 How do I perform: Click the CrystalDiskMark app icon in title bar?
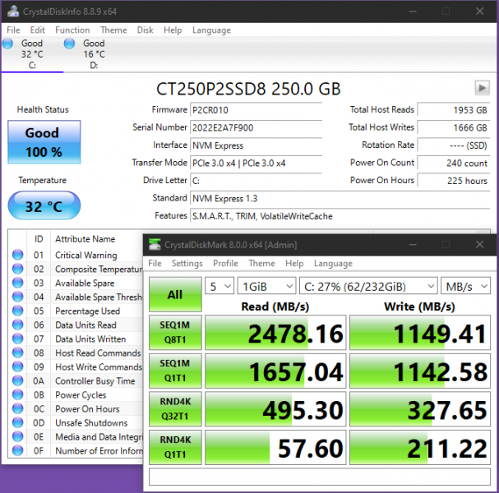(x=156, y=244)
